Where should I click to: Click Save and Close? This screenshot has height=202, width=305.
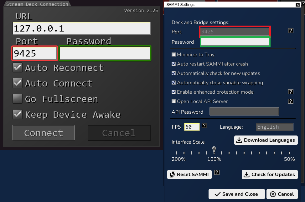[x=236, y=194]
